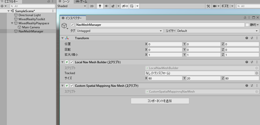Open component tools wrench icon in scene toolbar

click(208, 6)
